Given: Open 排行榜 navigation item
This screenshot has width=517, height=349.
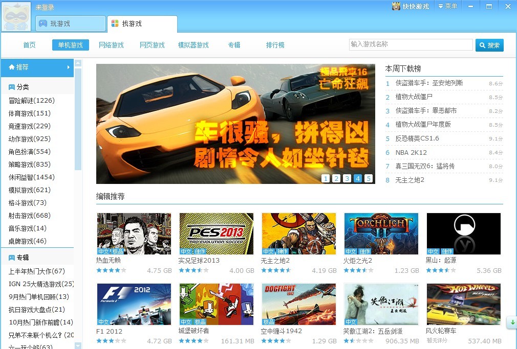Looking at the screenshot, I should [275, 45].
